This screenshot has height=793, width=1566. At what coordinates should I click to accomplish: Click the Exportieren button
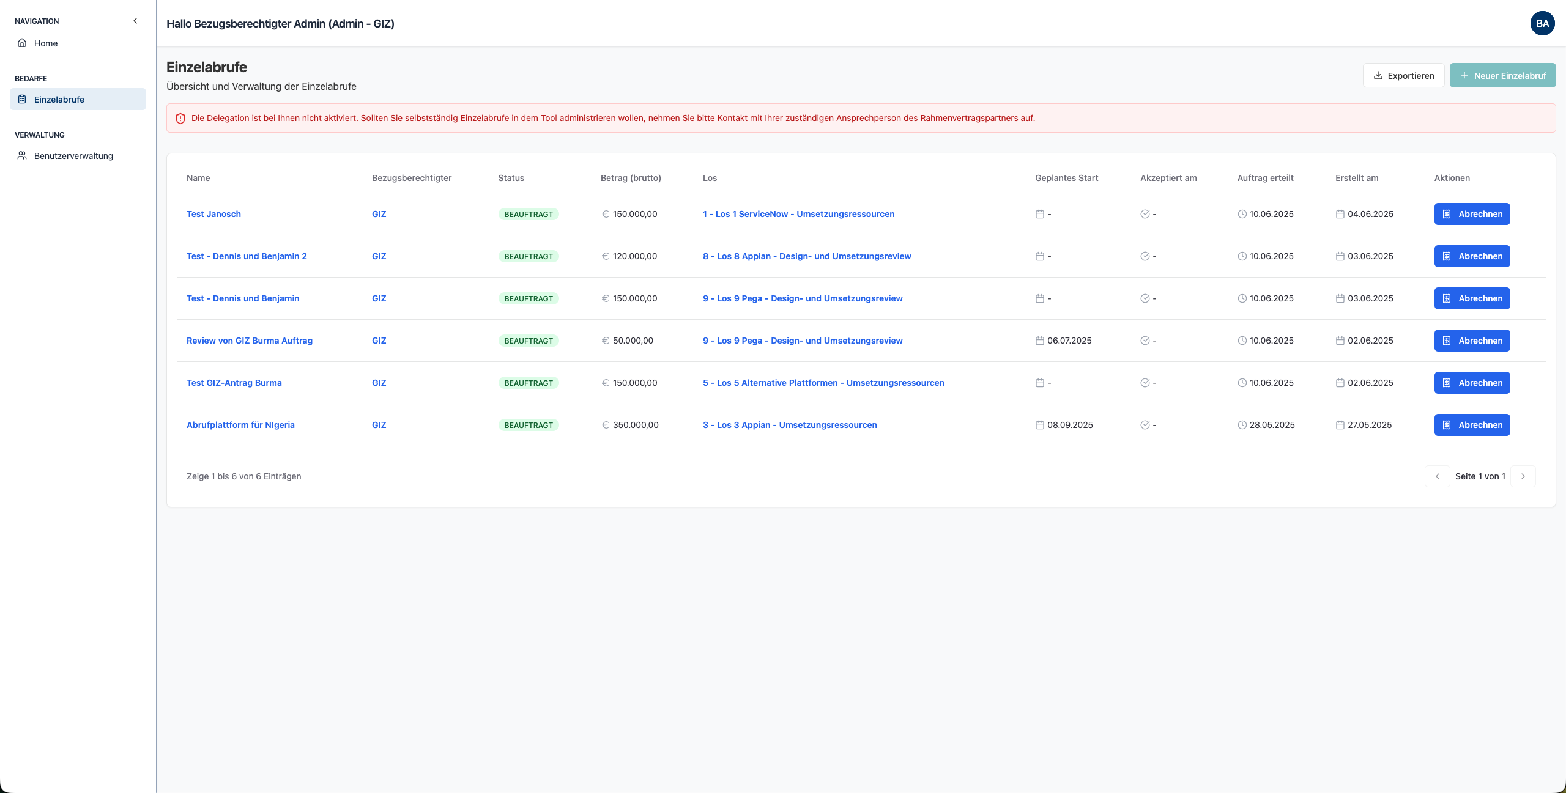click(1403, 75)
